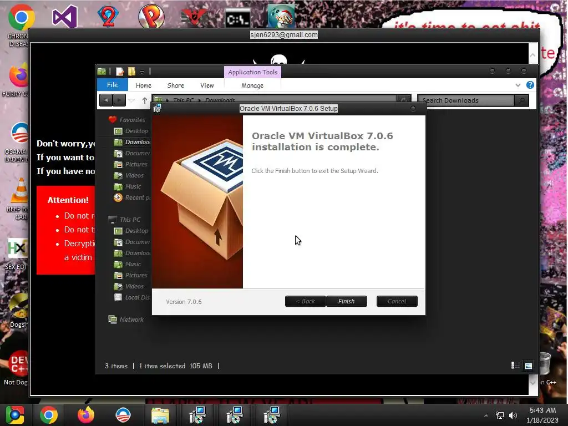The width and height of the screenshot is (568, 426).
Task: Click scroll down arrow in ransom window
Action: tap(533, 382)
